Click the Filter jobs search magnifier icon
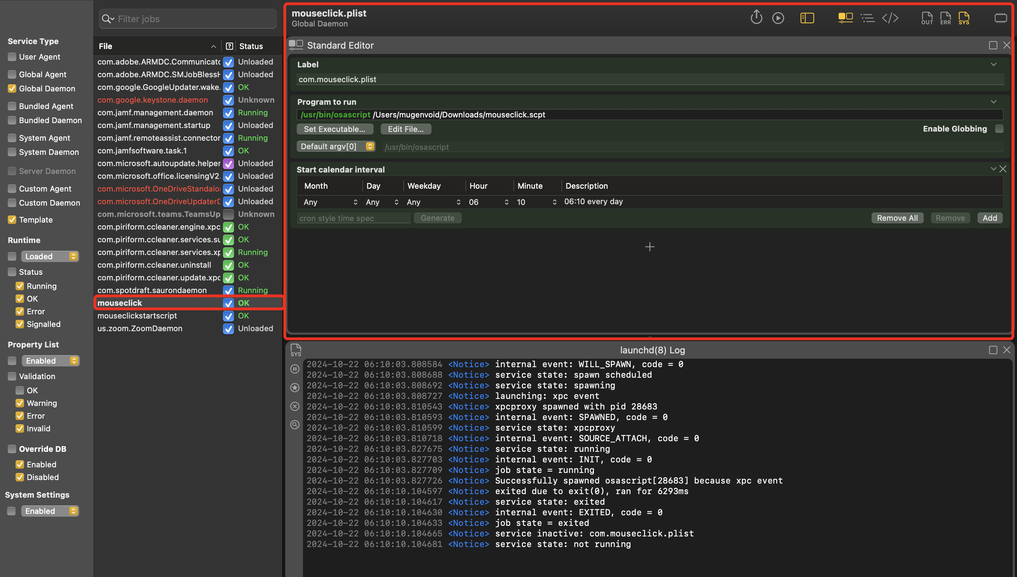This screenshot has width=1017, height=577. click(107, 19)
